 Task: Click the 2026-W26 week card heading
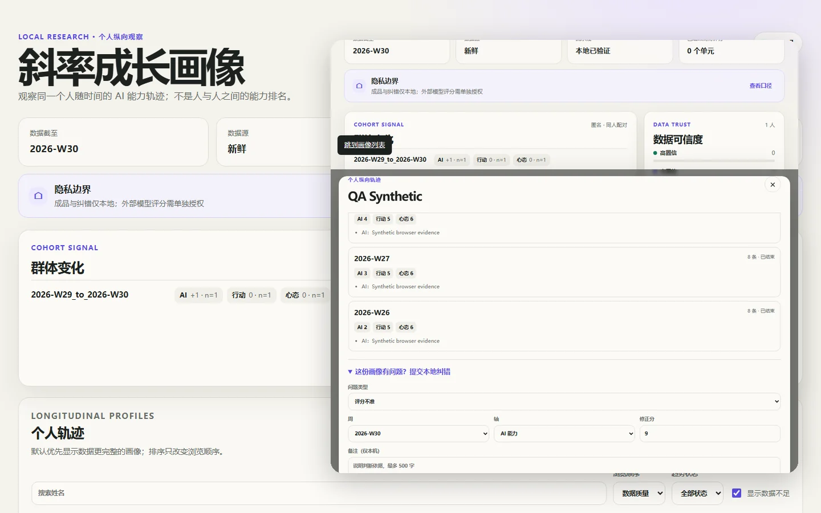(372, 312)
